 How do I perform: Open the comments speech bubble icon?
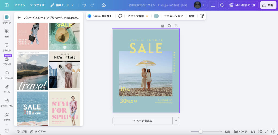pyautogui.click(x=222, y=5)
